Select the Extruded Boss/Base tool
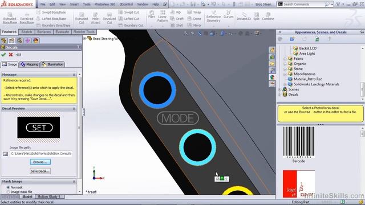The width and height of the screenshot is (365, 205). tap(10, 18)
